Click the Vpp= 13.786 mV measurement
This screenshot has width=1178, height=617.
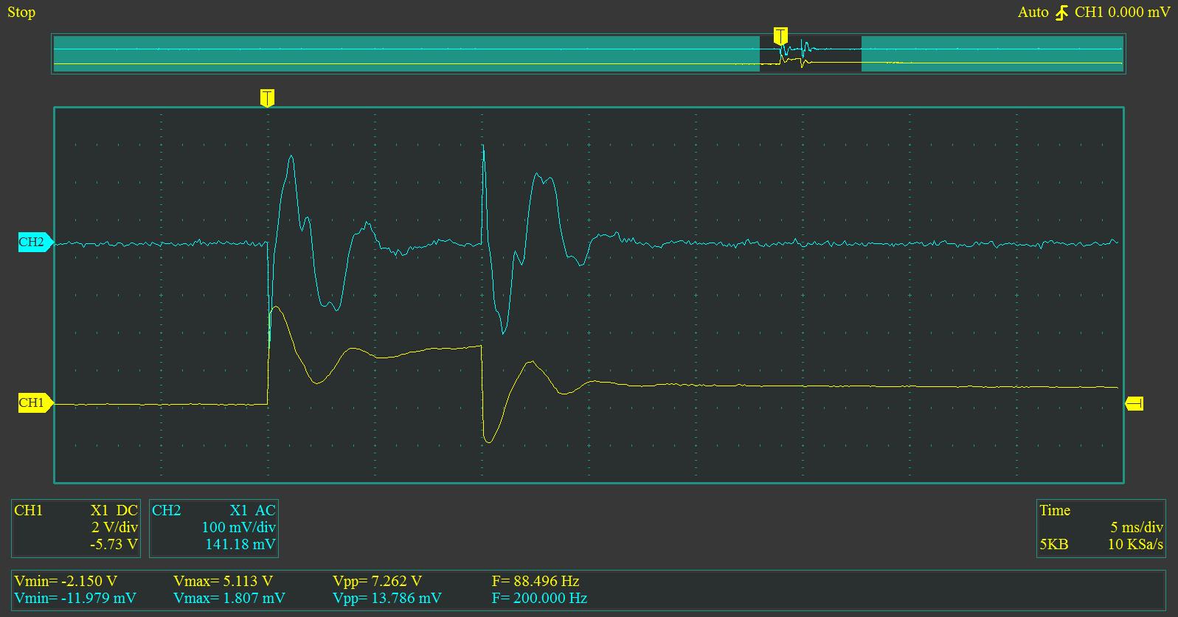[387, 598]
